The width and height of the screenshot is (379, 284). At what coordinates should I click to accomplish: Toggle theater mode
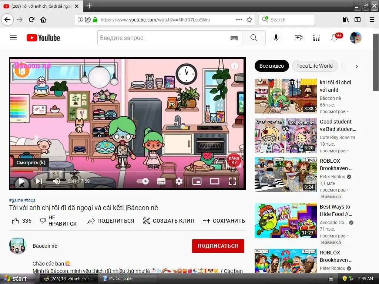[x=214, y=181]
